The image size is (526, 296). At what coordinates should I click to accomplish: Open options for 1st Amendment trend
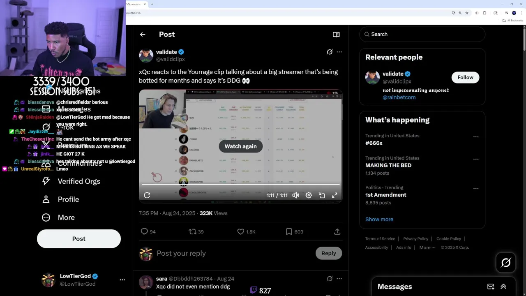[476, 189]
